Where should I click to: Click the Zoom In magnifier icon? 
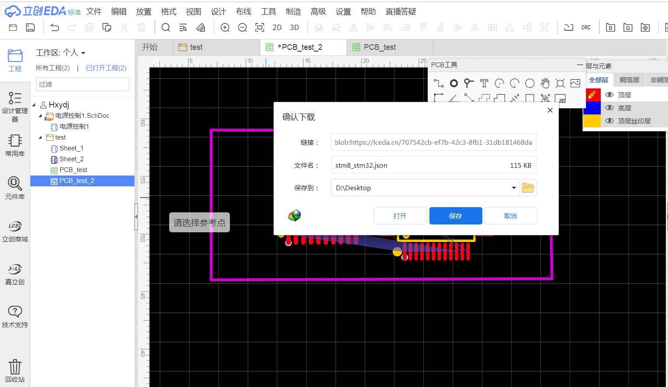(x=225, y=28)
